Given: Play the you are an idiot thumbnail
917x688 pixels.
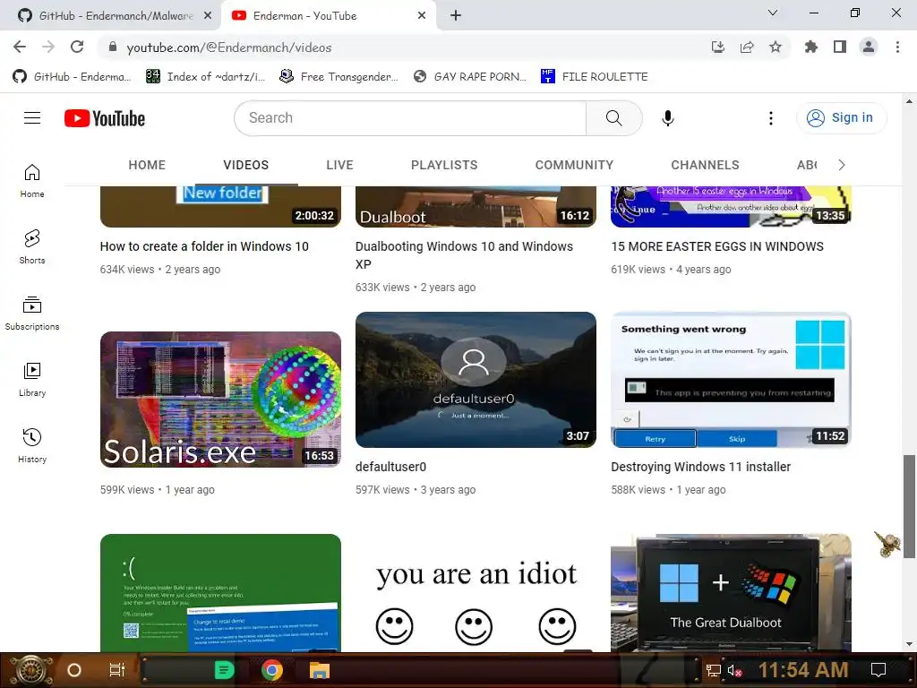Looking at the screenshot, I should tap(476, 593).
